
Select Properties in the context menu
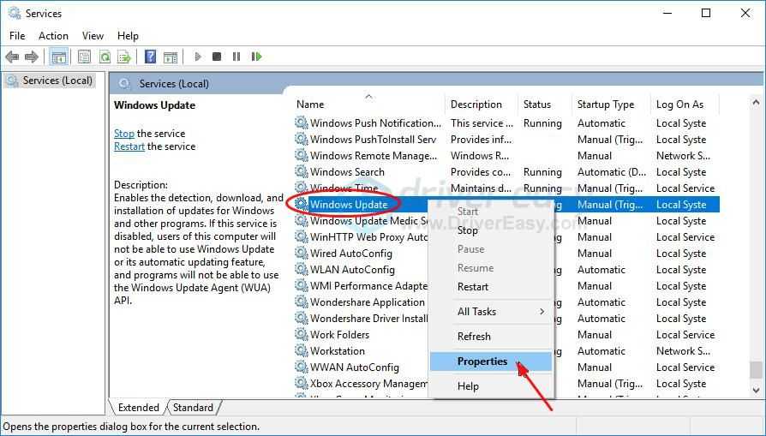coord(491,361)
